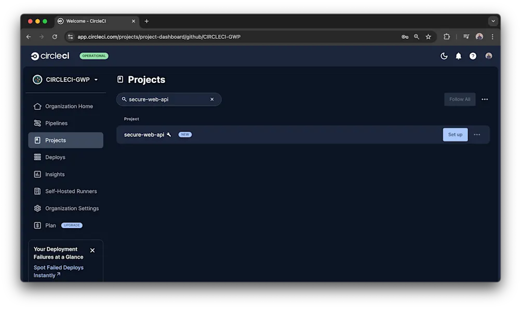
Task: Open the overflow menu next to Follow All
Action: [485, 99]
